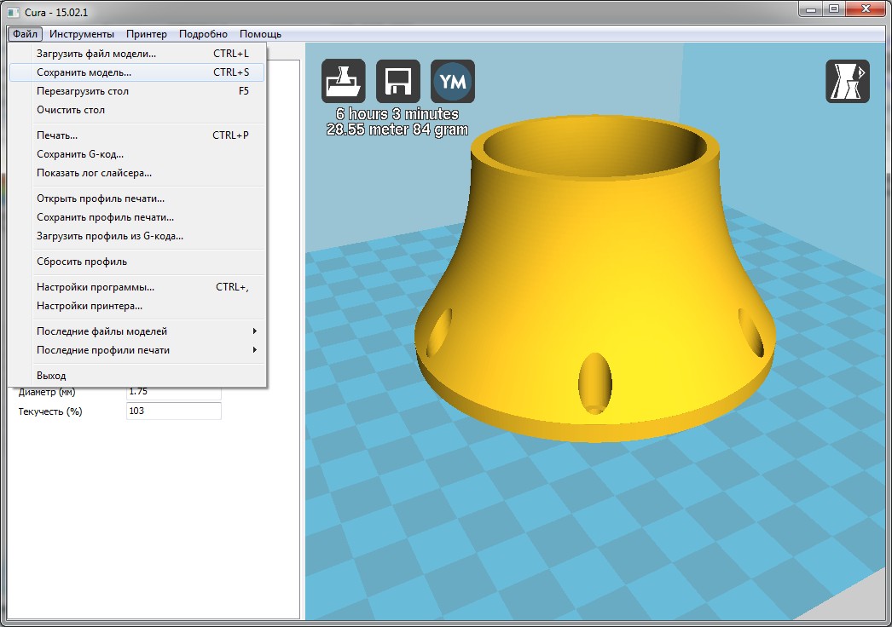This screenshot has height=627, width=892.
Task: Open the 'Инструменты' menu
Action: [x=81, y=34]
